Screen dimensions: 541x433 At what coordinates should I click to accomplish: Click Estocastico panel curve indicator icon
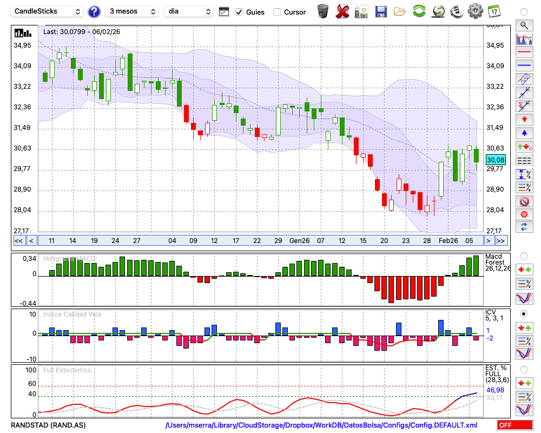click(524, 410)
